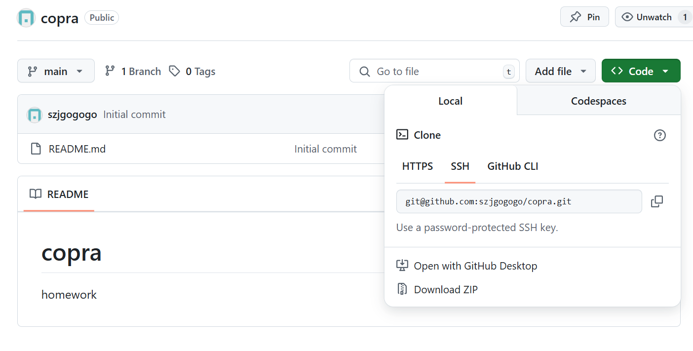Click the desktop download icon beside GitHub Desktop
This screenshot has height=351, width=693.
(402, 266)
